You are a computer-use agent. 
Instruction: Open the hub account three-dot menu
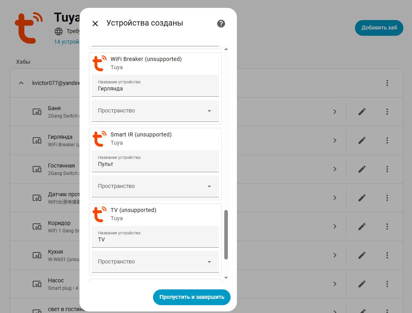tap(387, 83)
